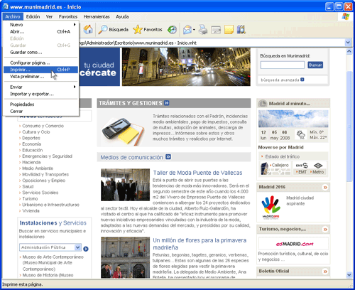355x290 pixels.
Task: Choose Configurar página... menu entry
Action: [x=40, y=63]
